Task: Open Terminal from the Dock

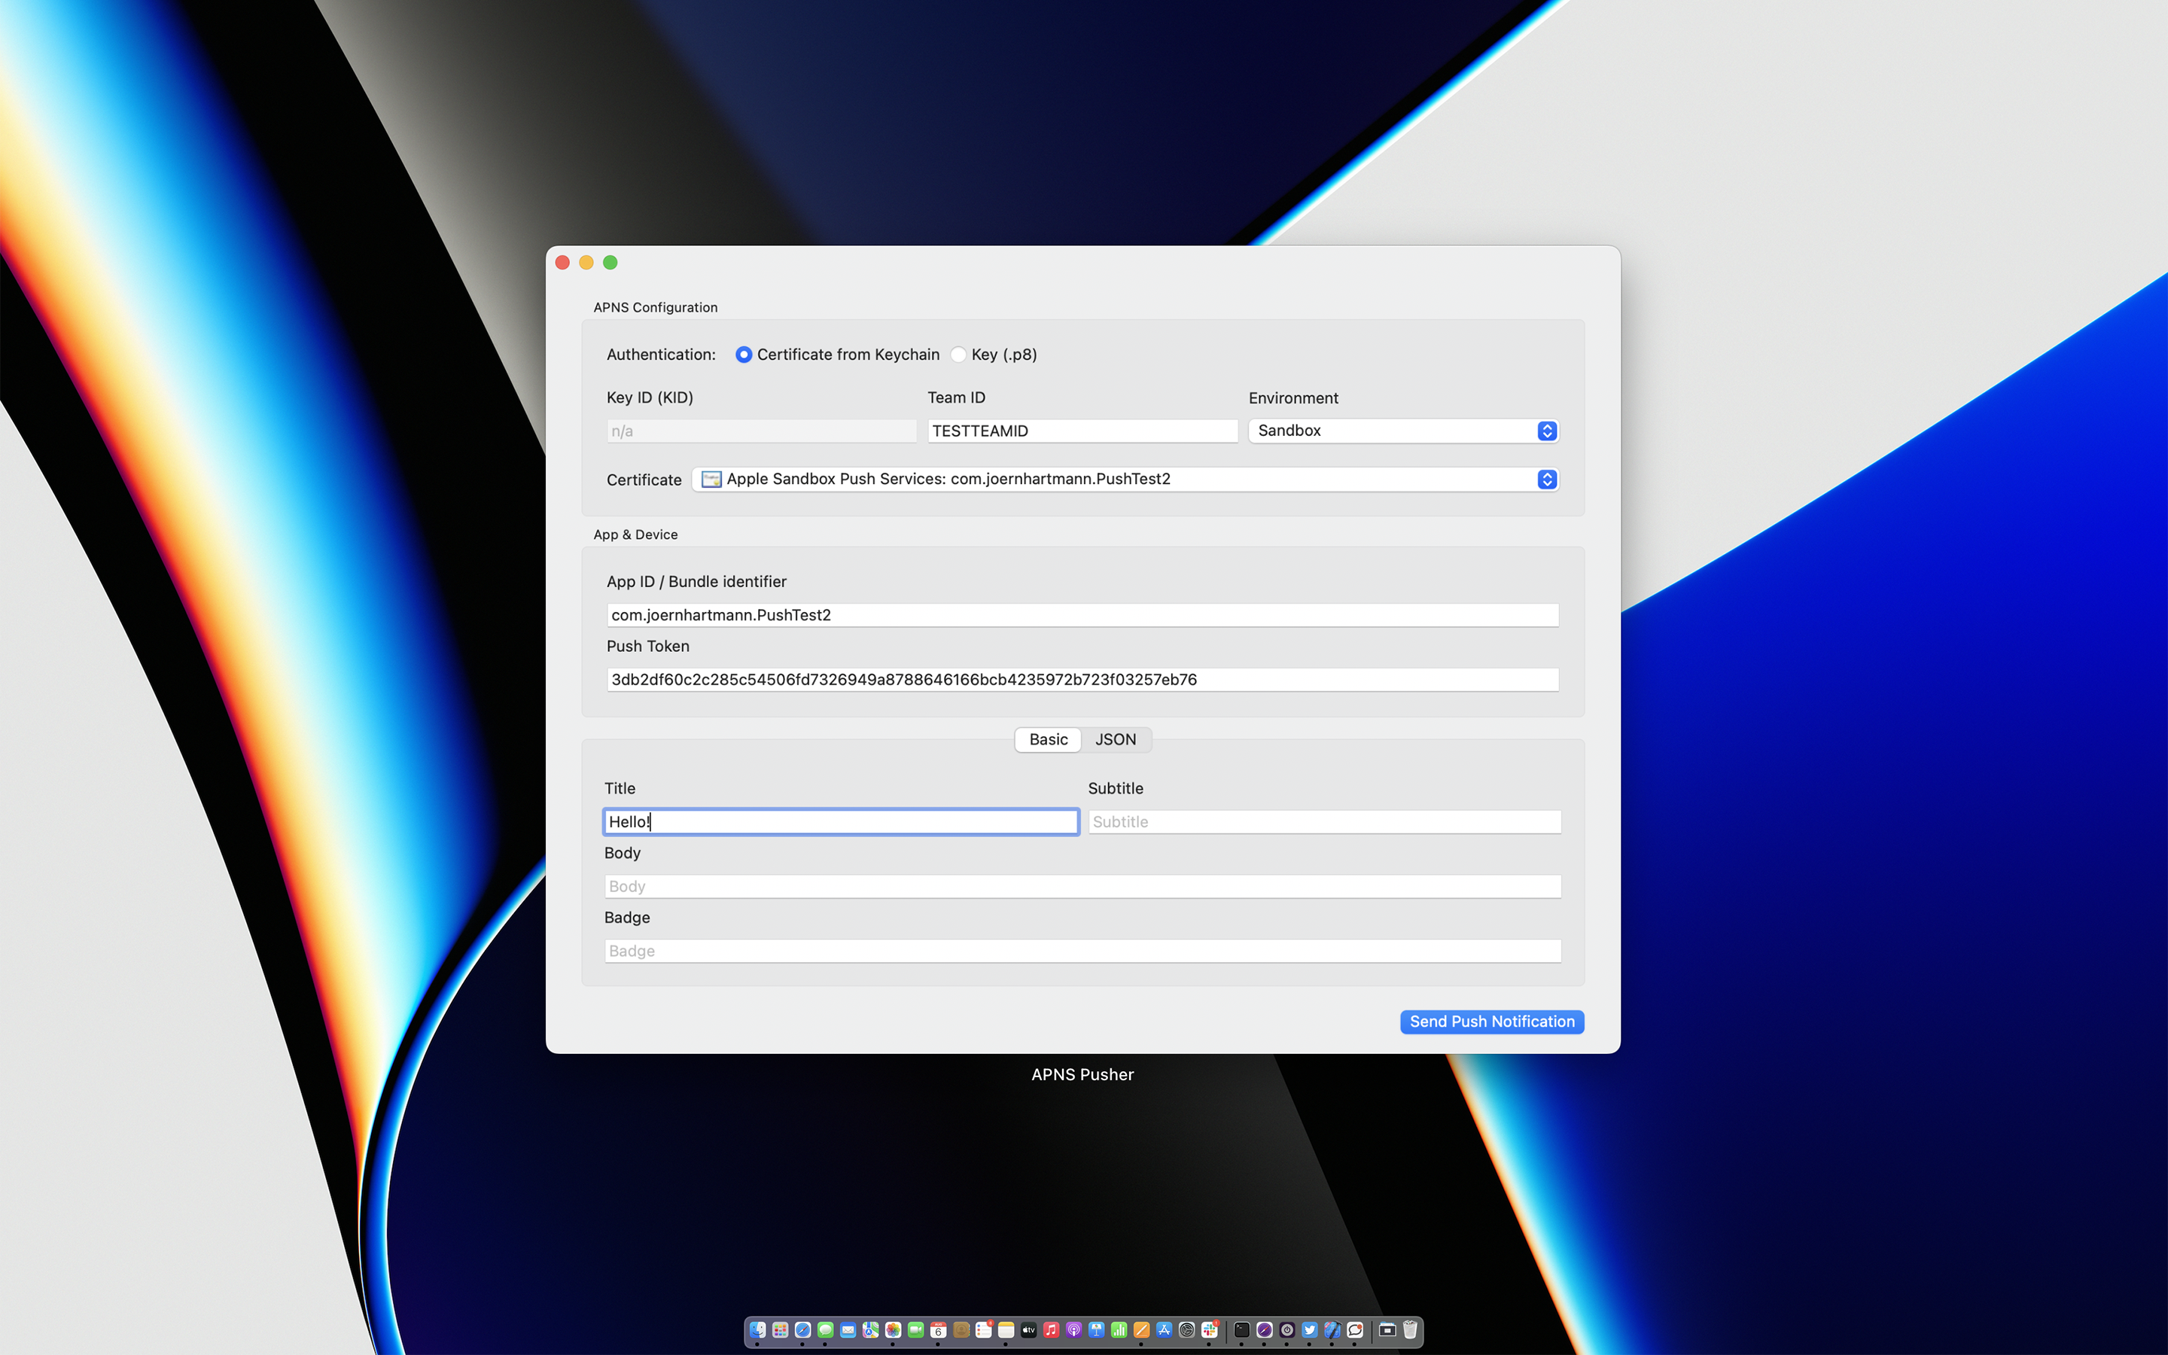Action: 1241,1330
